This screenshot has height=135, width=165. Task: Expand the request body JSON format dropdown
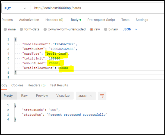click(x=130, y=29)
